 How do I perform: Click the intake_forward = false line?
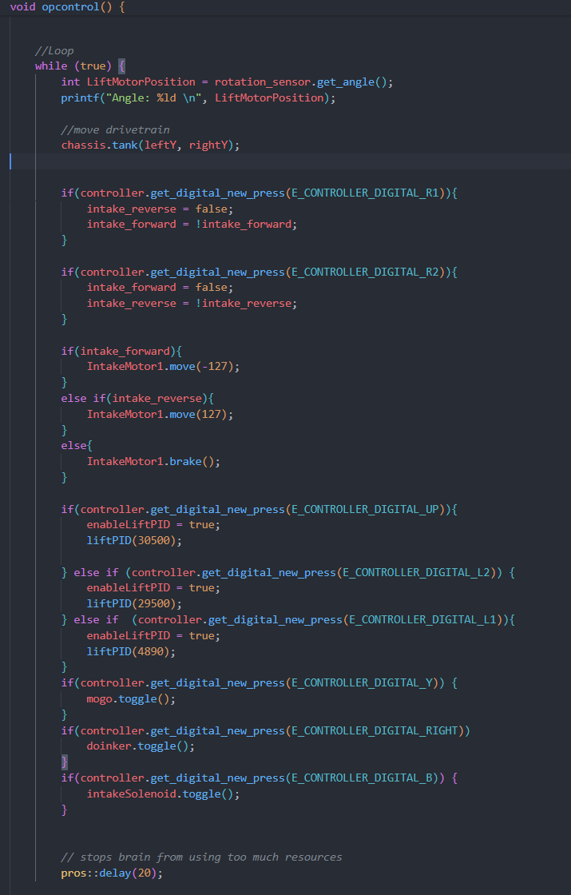pos(160,287)
